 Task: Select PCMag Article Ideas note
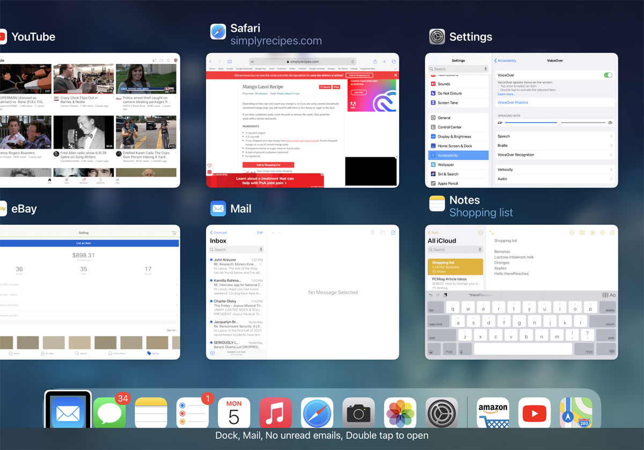(x=455, y=283)
